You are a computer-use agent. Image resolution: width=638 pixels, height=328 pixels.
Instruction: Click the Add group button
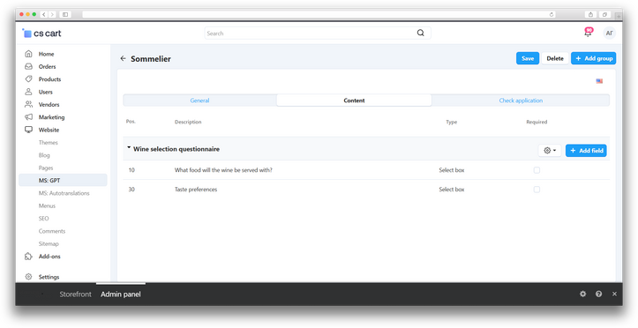[593, 58]
